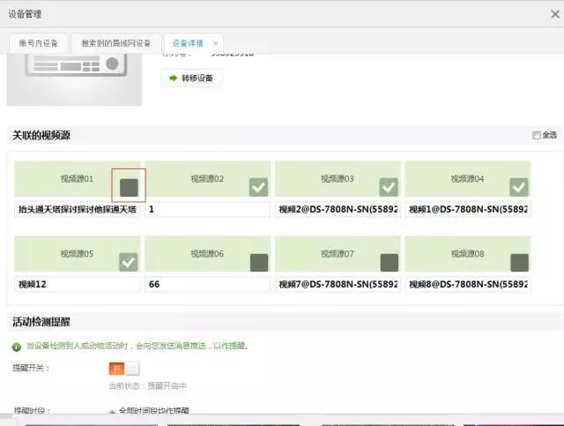The height and width of the screenshot is (426, 564).
Task: Toggle the 提醒开关 switch off
Action: coord(123,369)
